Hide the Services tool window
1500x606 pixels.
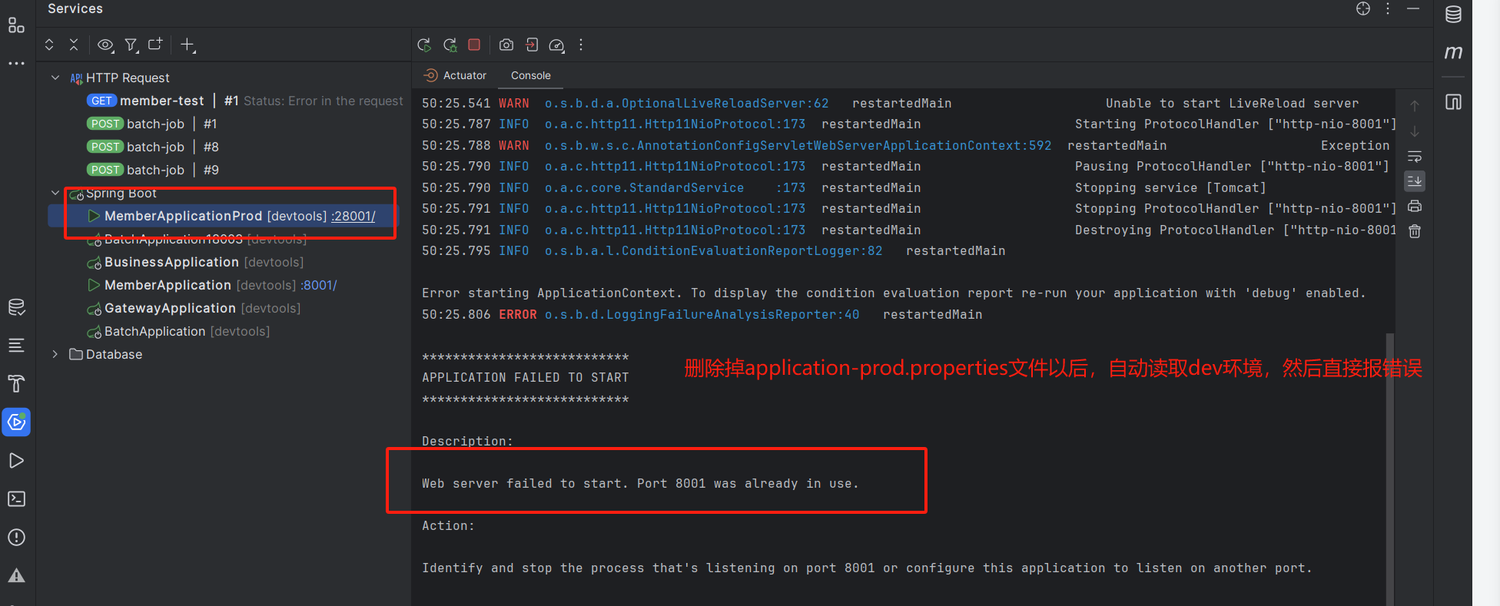(1412, 8)
